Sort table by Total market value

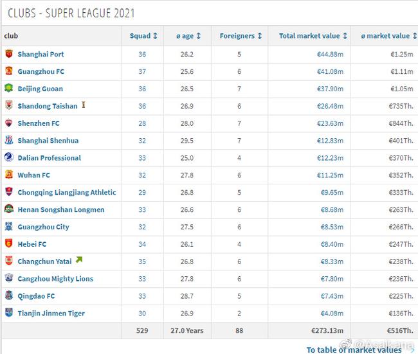coord(313,36)
